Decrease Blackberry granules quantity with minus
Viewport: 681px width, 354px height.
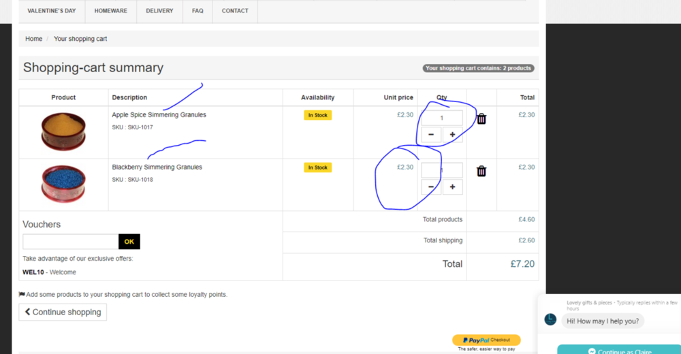point(431,187)
